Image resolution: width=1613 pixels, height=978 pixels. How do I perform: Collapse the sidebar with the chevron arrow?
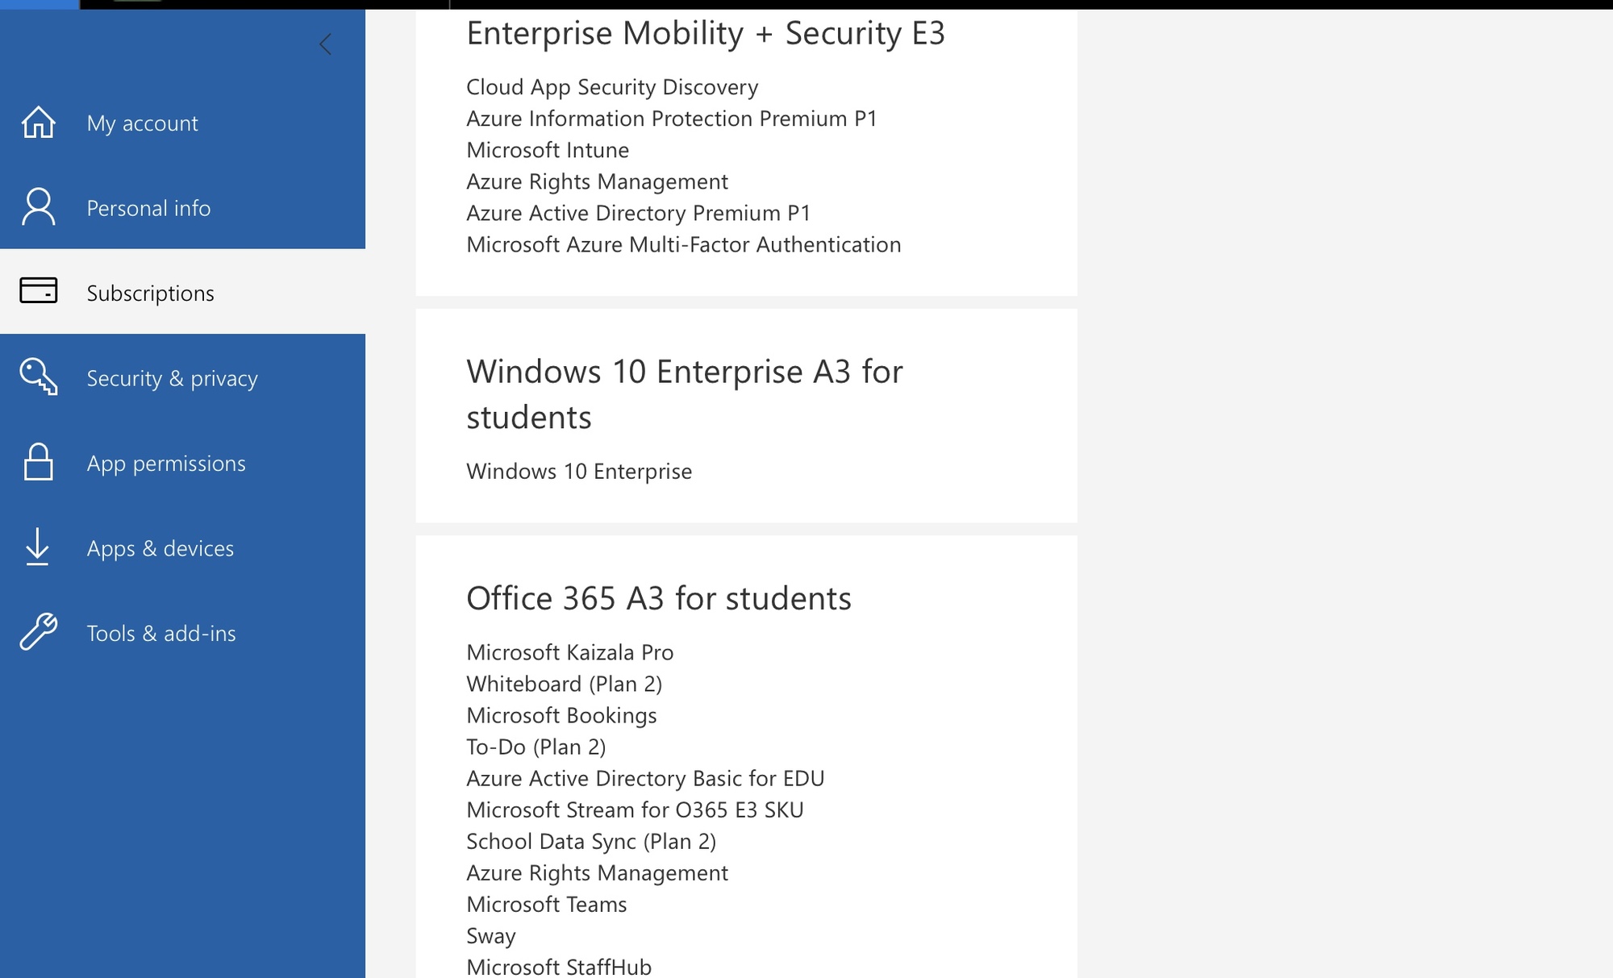[326, 44]
